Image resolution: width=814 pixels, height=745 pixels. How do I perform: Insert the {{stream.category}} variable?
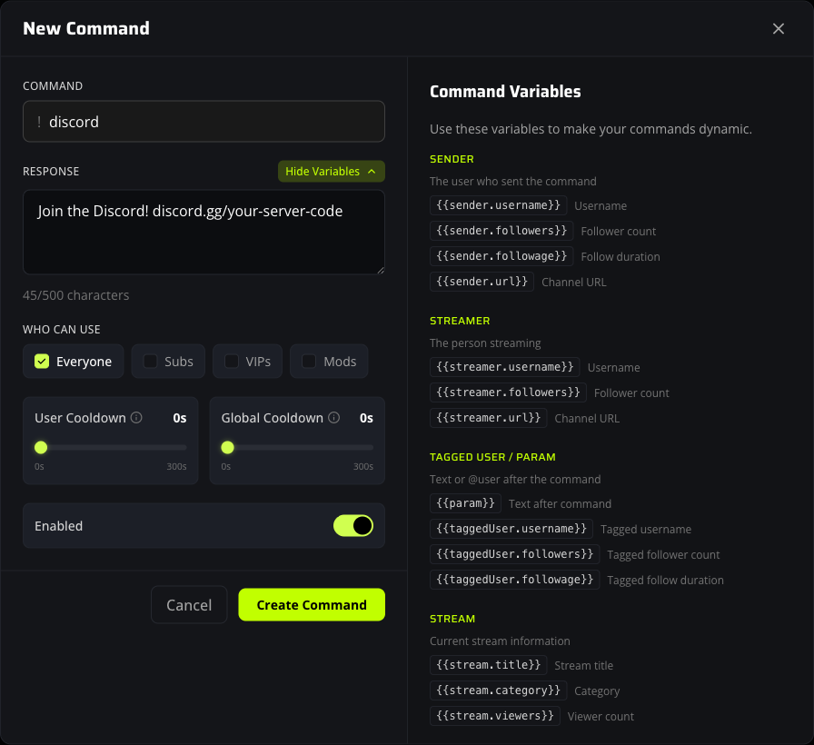click(499, 690)
